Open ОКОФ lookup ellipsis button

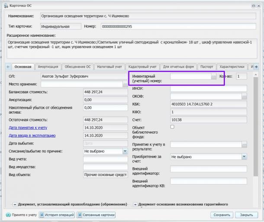[x=244, y=96]
